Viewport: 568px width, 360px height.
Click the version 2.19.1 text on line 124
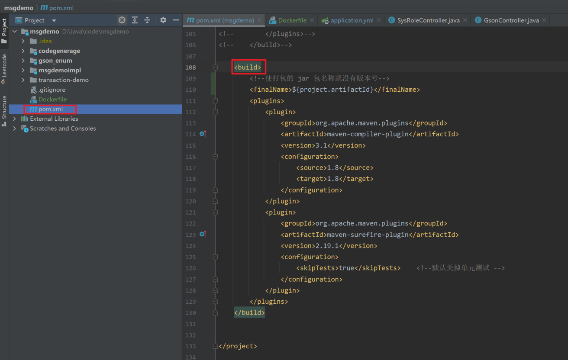(329, 246)
